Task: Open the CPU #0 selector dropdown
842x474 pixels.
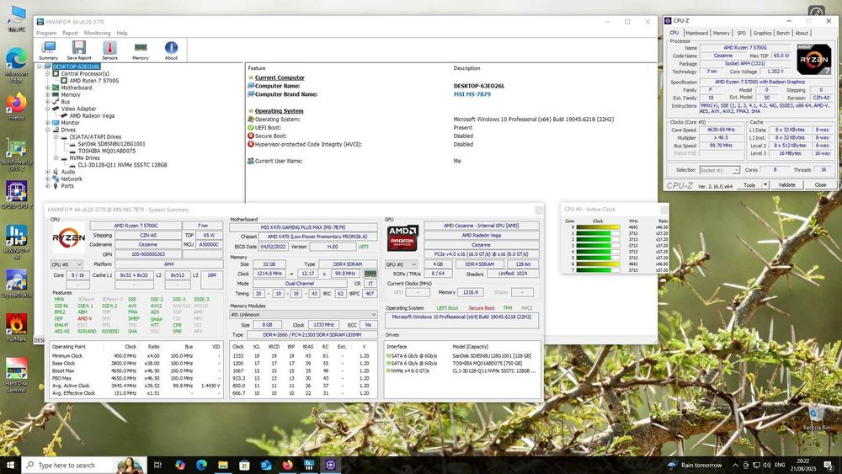Action: (x=67, y=264)
